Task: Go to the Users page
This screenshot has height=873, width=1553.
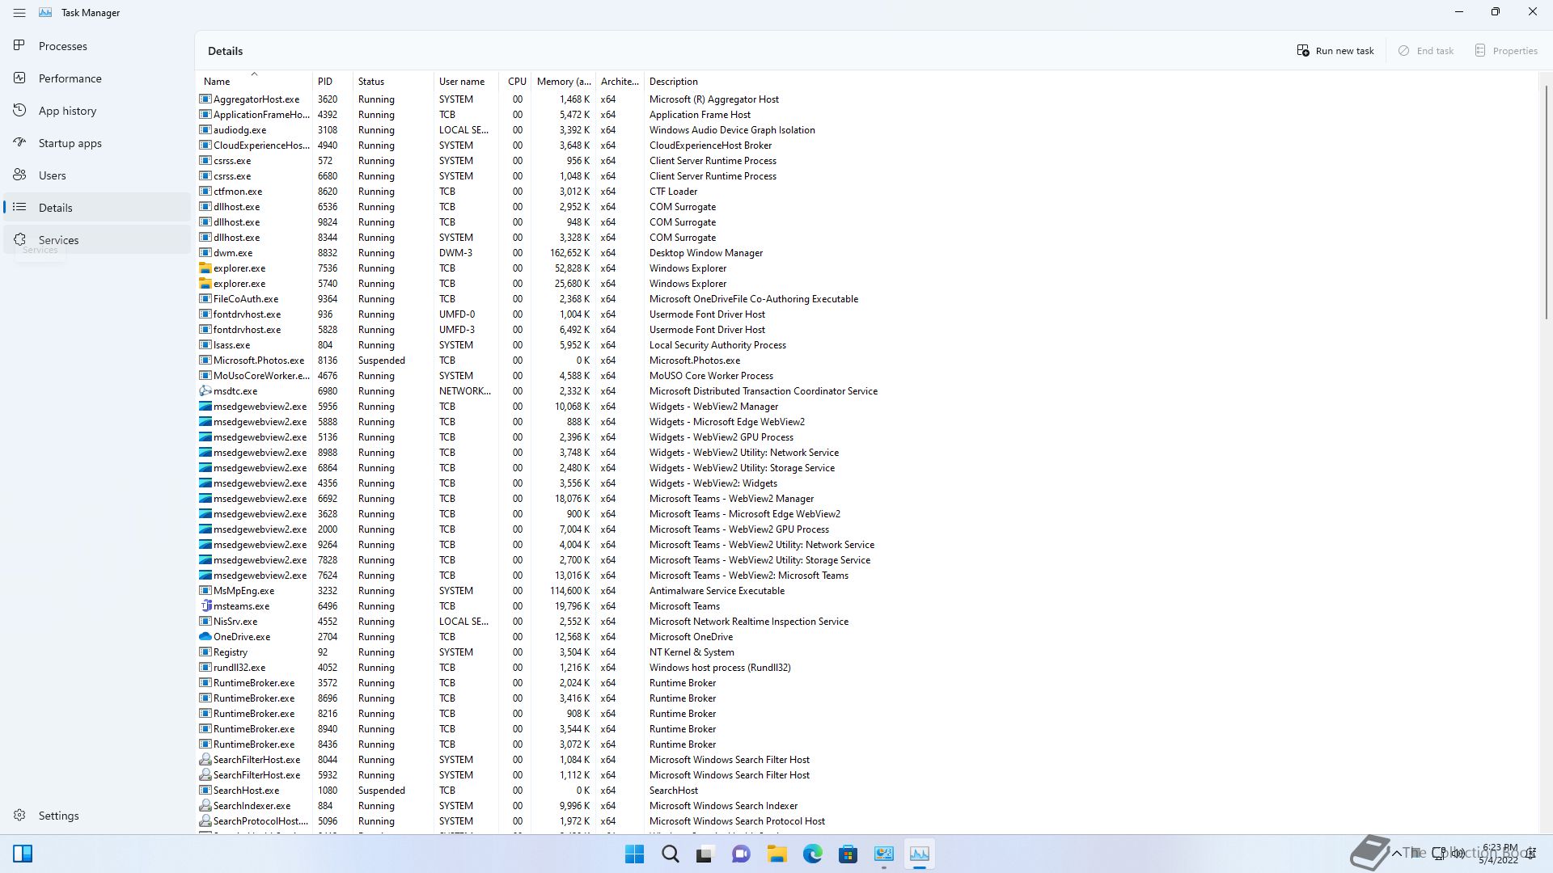Action: coord(97,175)
